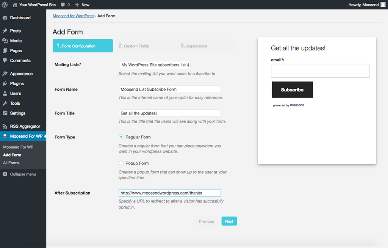Click the Posts pushpin icon

(5, 31)
